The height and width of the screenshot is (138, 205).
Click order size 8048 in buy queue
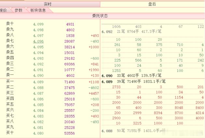pyautogui.click(x=179, y=108)
